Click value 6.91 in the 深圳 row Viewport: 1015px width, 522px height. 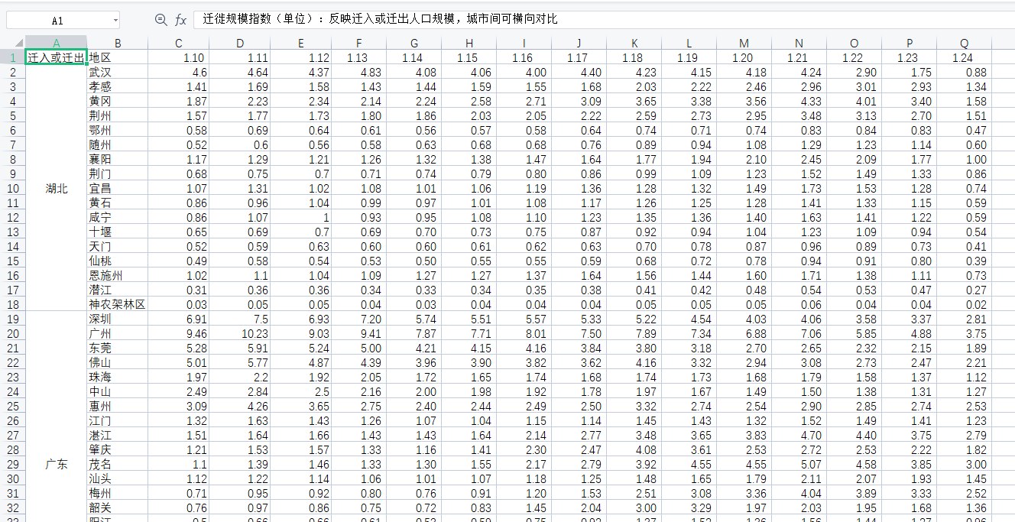coord(178,319)
